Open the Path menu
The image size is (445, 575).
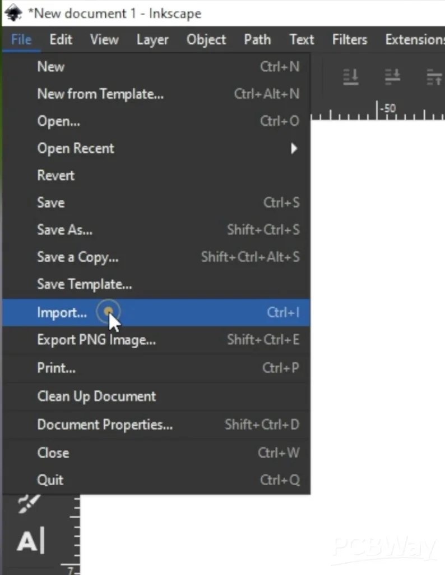pyautogui.click(x=257, y=40)
